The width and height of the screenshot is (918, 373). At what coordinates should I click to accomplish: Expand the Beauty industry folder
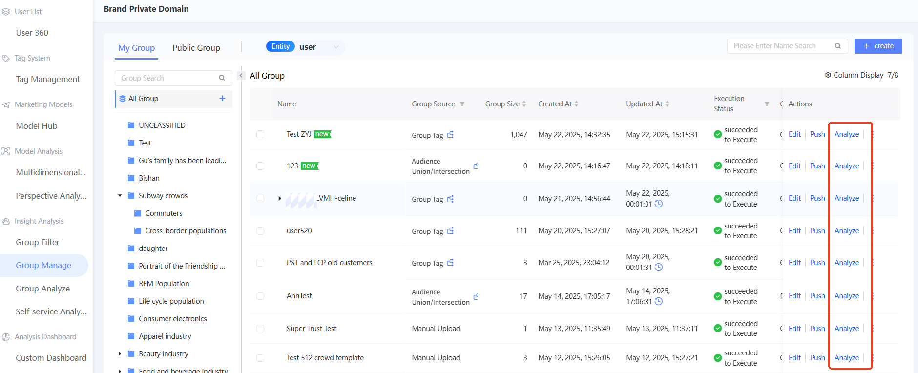[120, 354]
